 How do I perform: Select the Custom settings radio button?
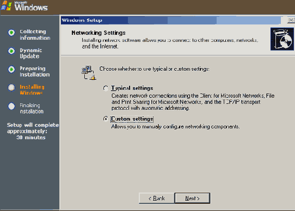tap(106, 119)
